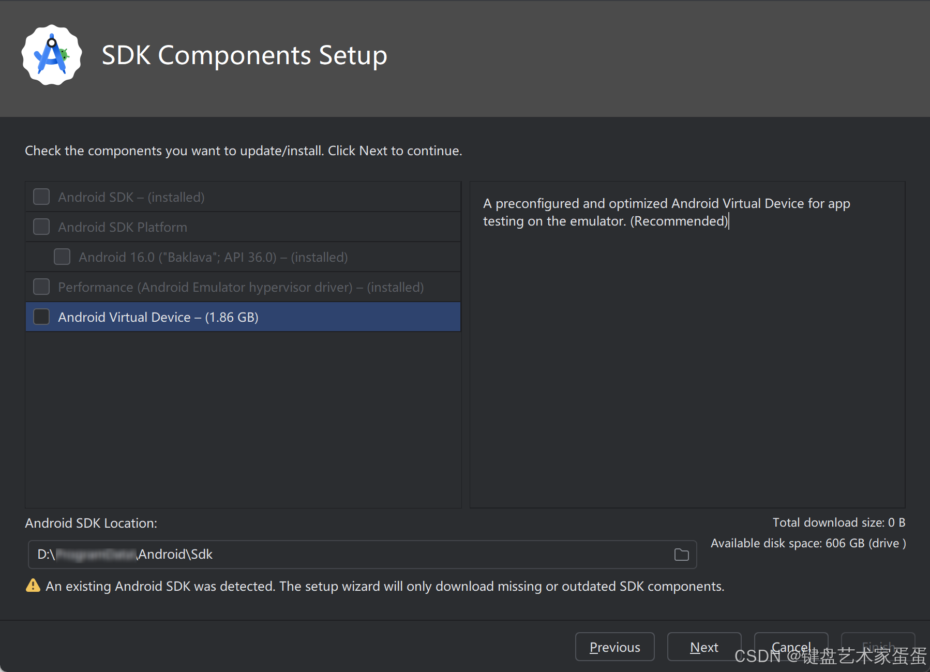
Task: Toggle the Android SDK Platform checkbox
Action: 41,227
